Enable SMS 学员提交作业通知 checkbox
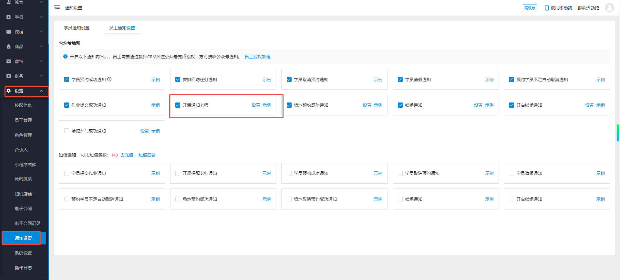Screen dimensions: 620x280 (67, 173)
